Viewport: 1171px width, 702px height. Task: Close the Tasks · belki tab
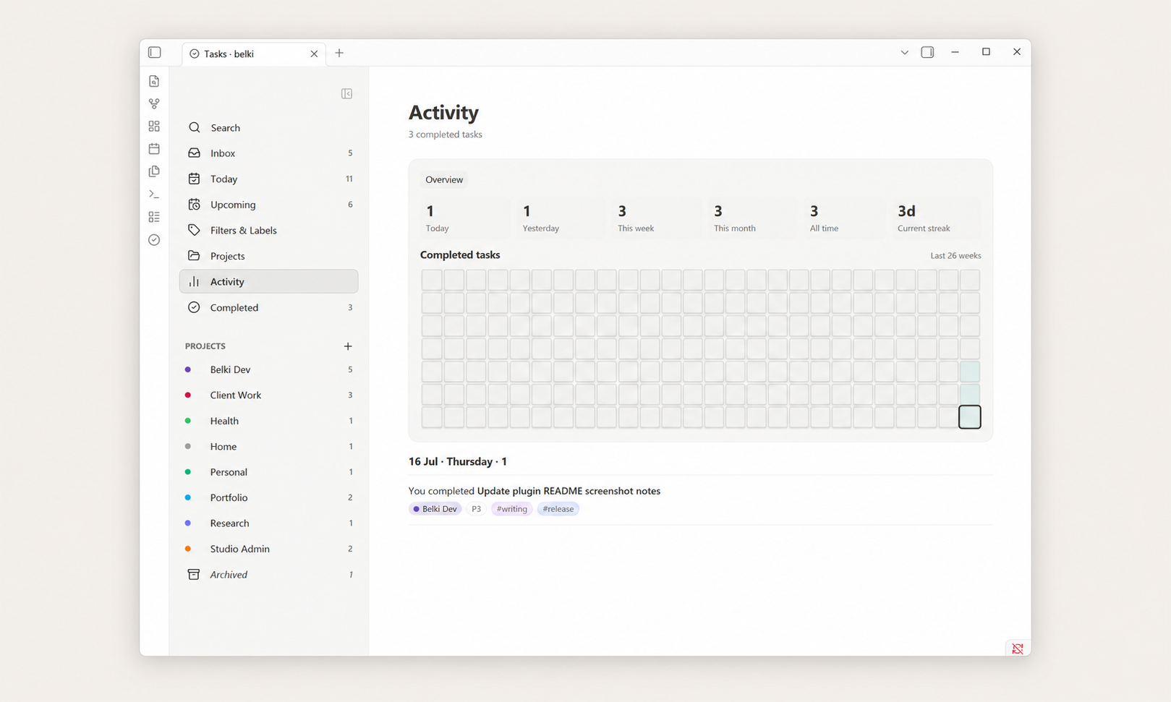(x=314, y=53)
